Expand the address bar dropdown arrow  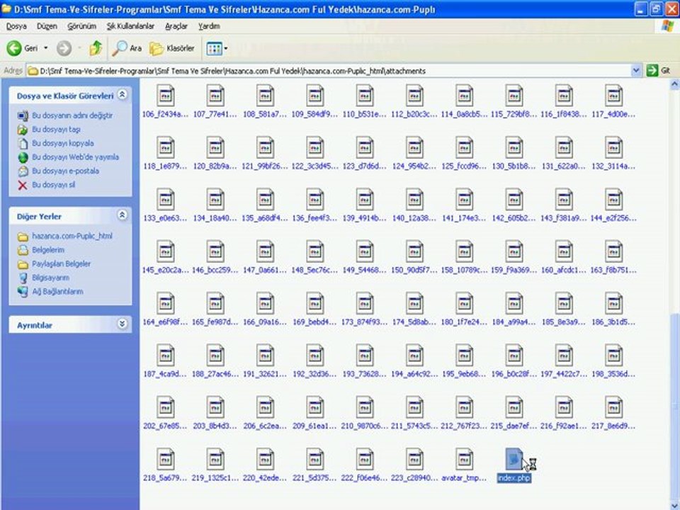(x=636, y=71)
